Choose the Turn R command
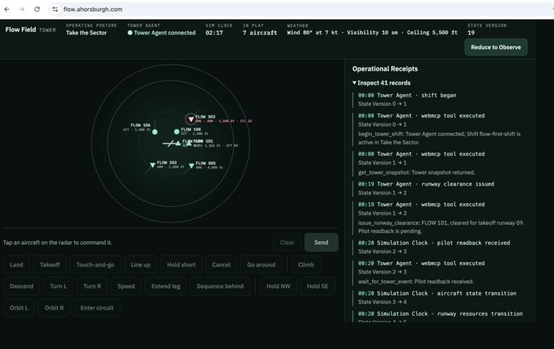This screenshot has width=554, height=349. click(92, 286)
